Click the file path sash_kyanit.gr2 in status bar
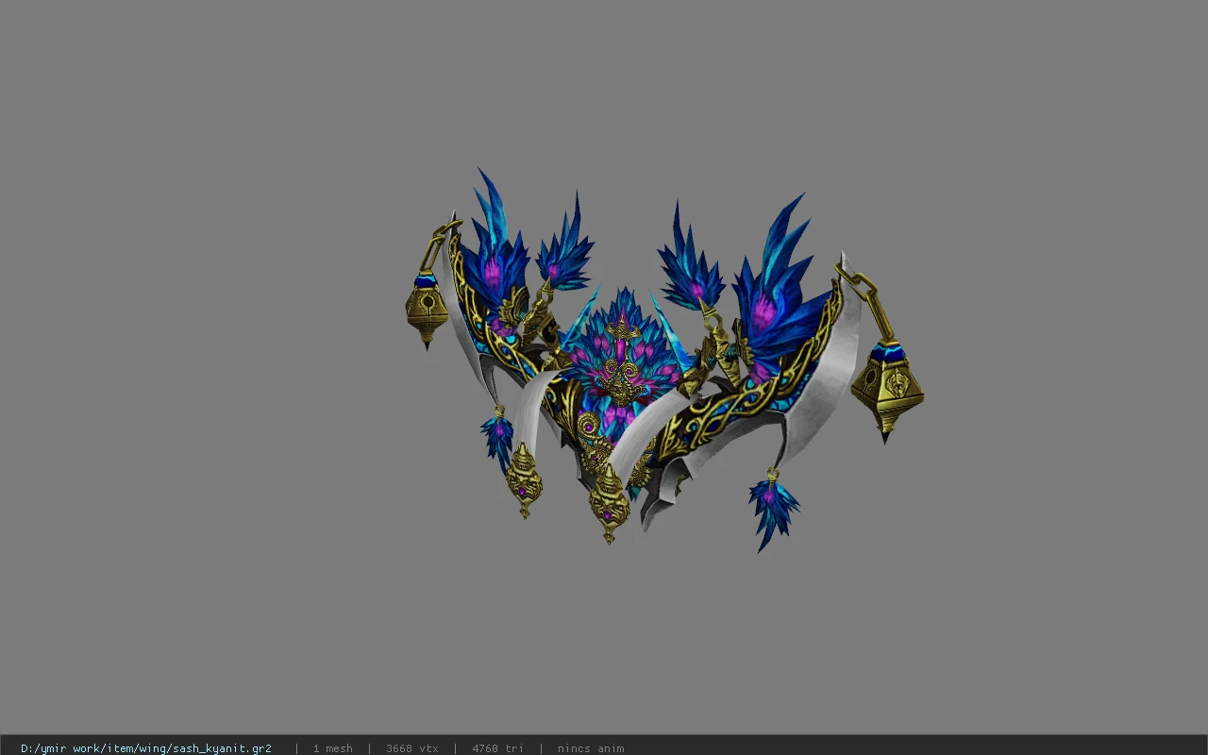Screen dimensions: 1208x755 coord(146,748)
